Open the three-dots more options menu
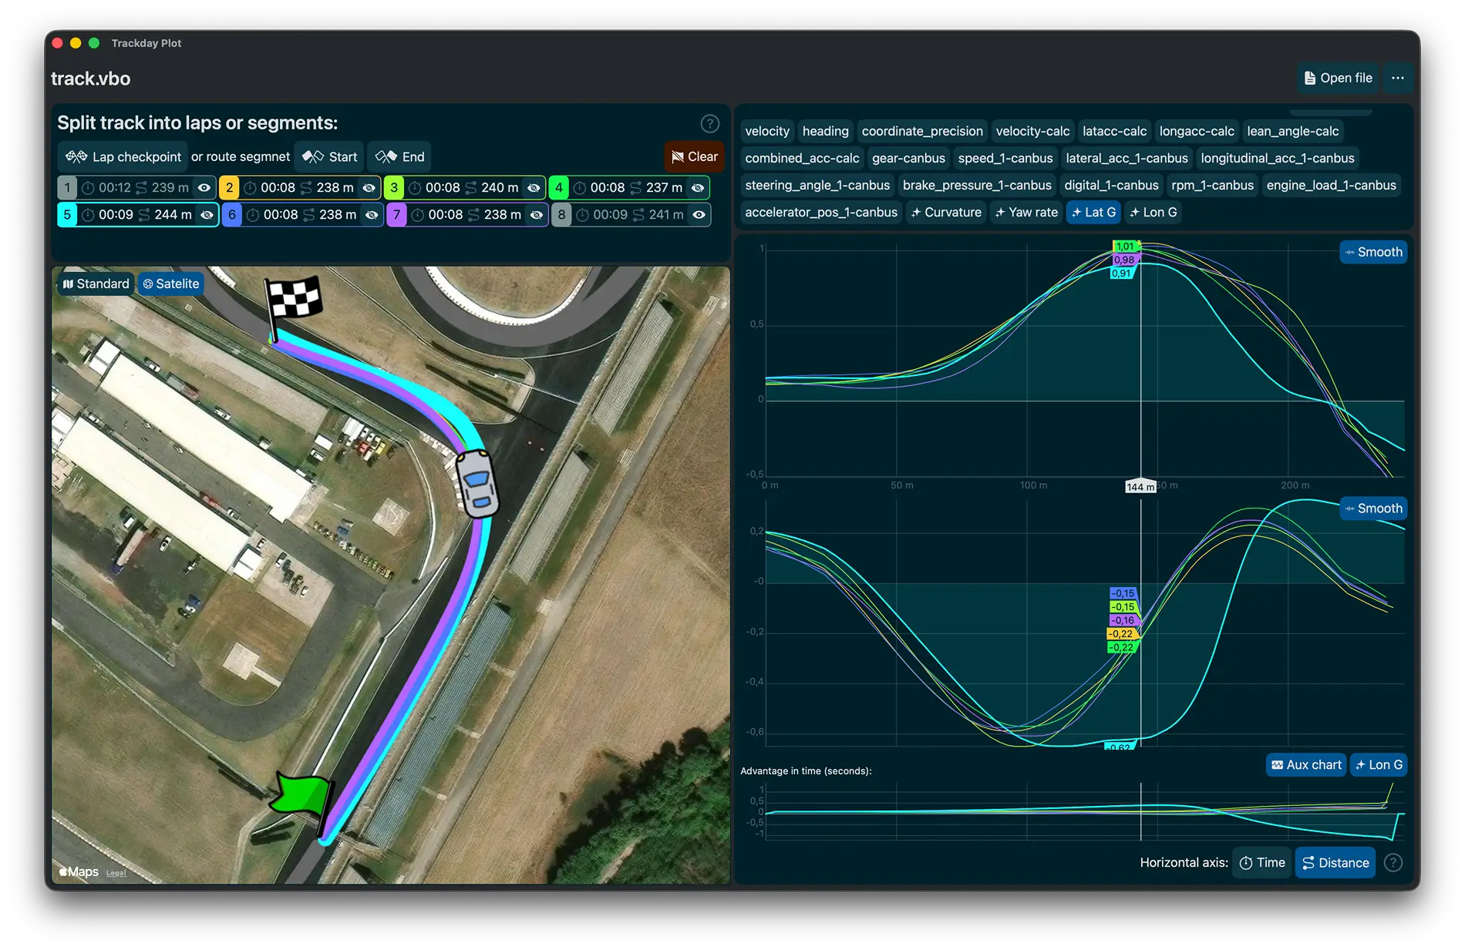 click(1397, 78)
